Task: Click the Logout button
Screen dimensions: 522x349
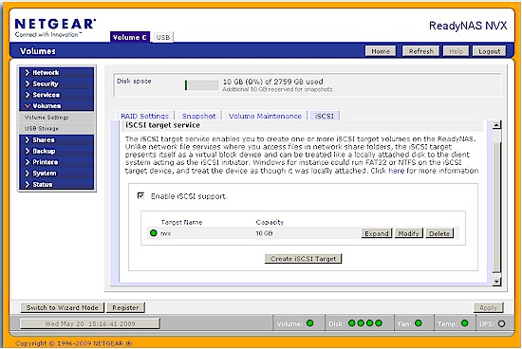Action: 490,51
